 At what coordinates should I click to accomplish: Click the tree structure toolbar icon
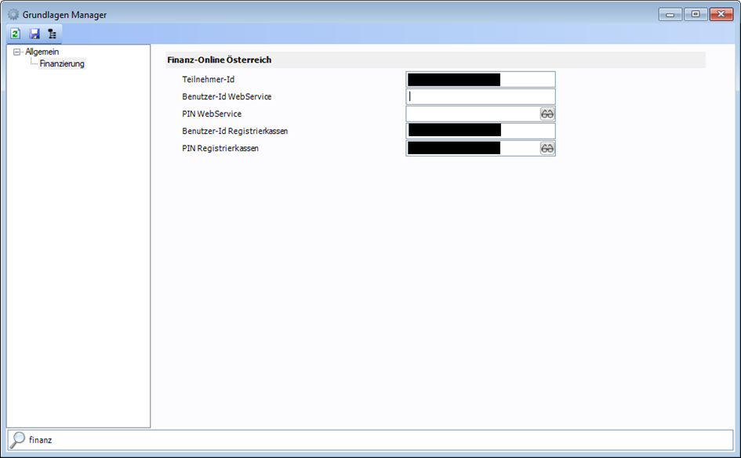(x=53, y=34)
